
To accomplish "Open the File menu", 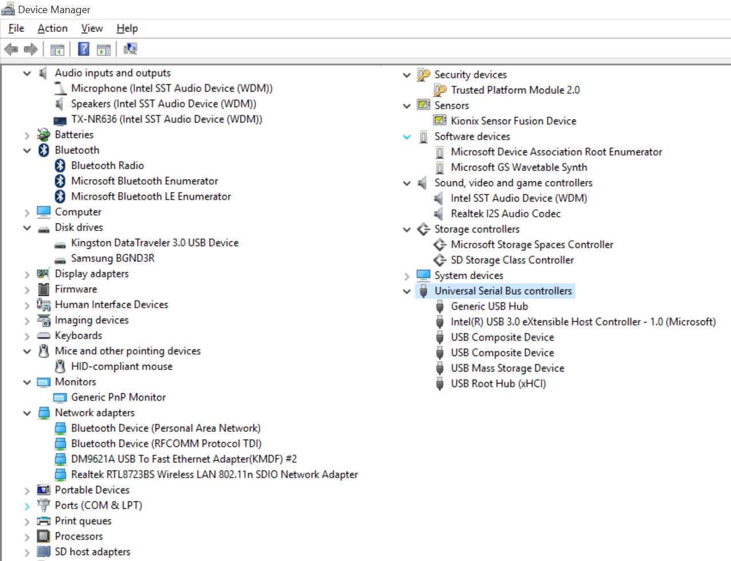I will click(16, 28).
